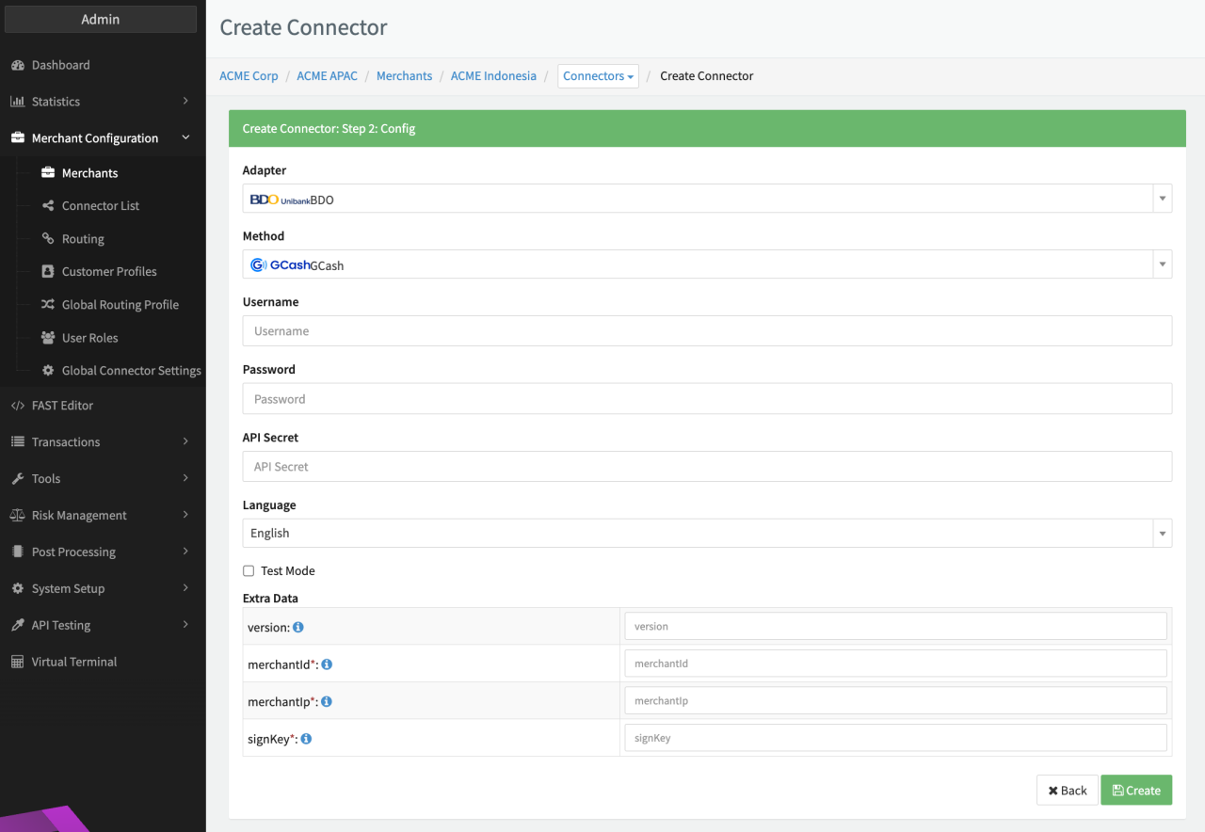This screenshot has width=1205, height=832.
Task: Open Routing in the sidebar
Action: pos(83,239)
